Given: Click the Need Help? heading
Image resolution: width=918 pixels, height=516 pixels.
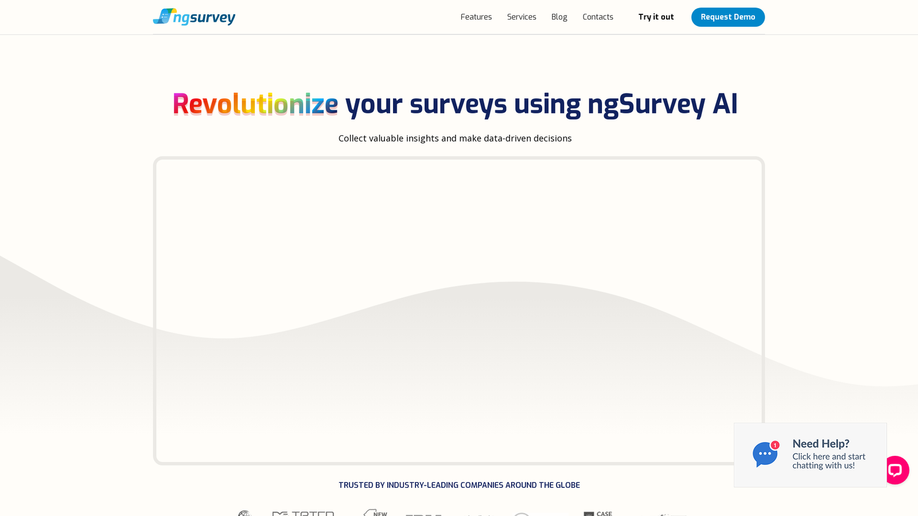Looking at the screenshot, I should click(x=820, y=444).
